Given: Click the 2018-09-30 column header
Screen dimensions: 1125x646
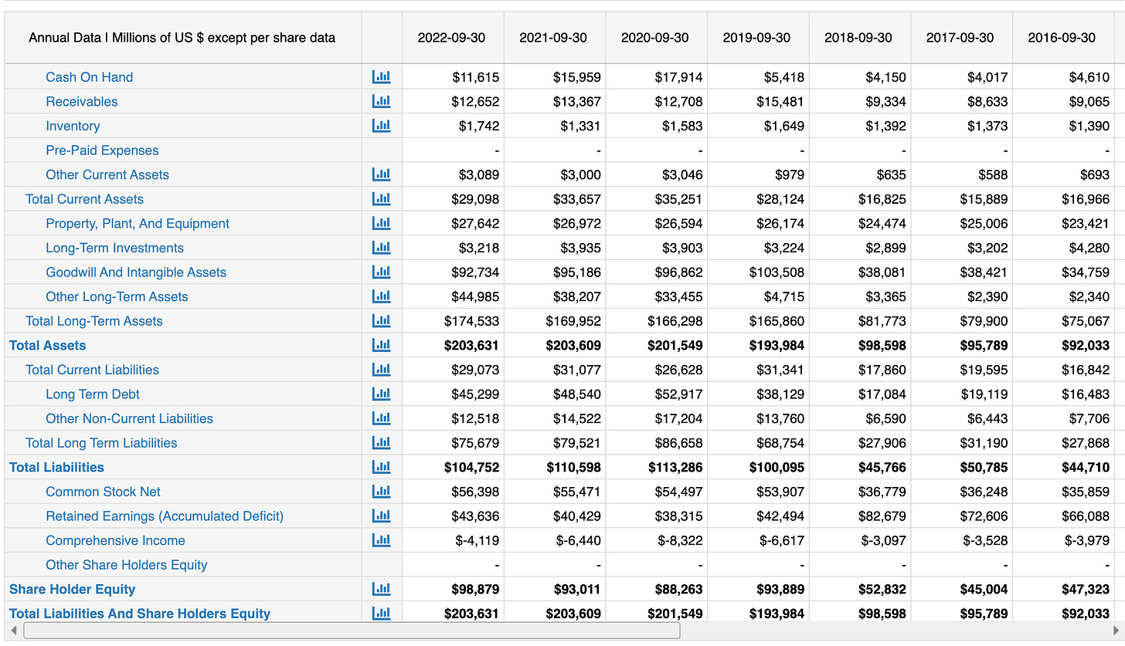Looking at the screenshot, I should [860, 37].
